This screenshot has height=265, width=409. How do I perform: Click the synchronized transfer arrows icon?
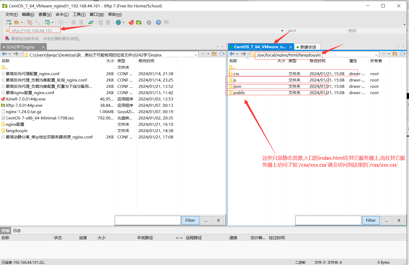(x=91, y=22)
